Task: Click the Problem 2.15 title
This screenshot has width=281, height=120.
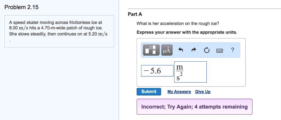Action: 21,7
